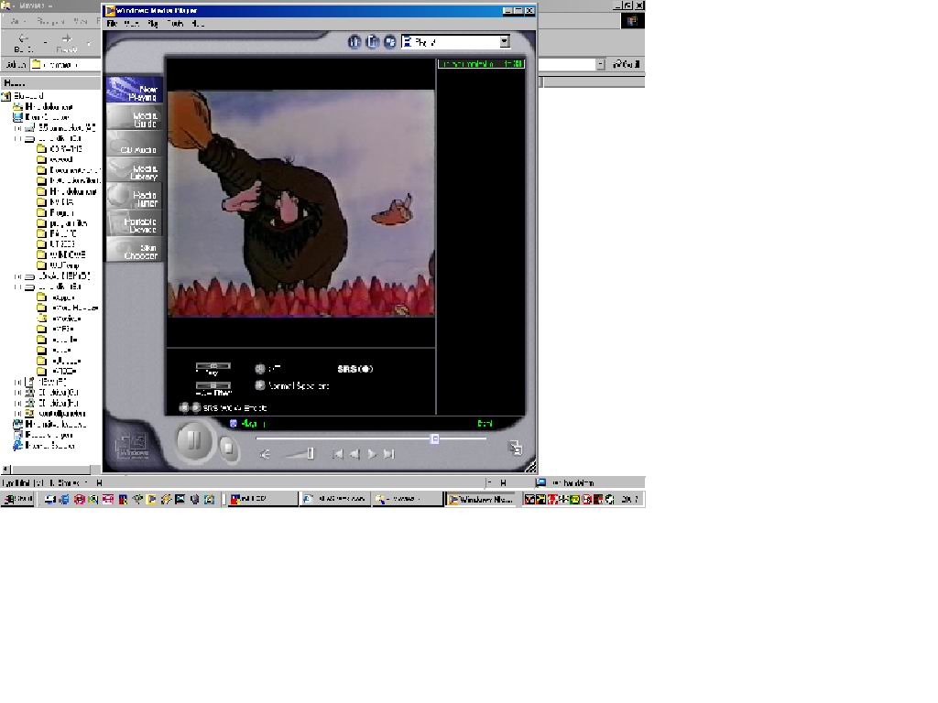Click the Internet Explorer quick launch icon
938x703 pixels.
(x=64, y=499)
